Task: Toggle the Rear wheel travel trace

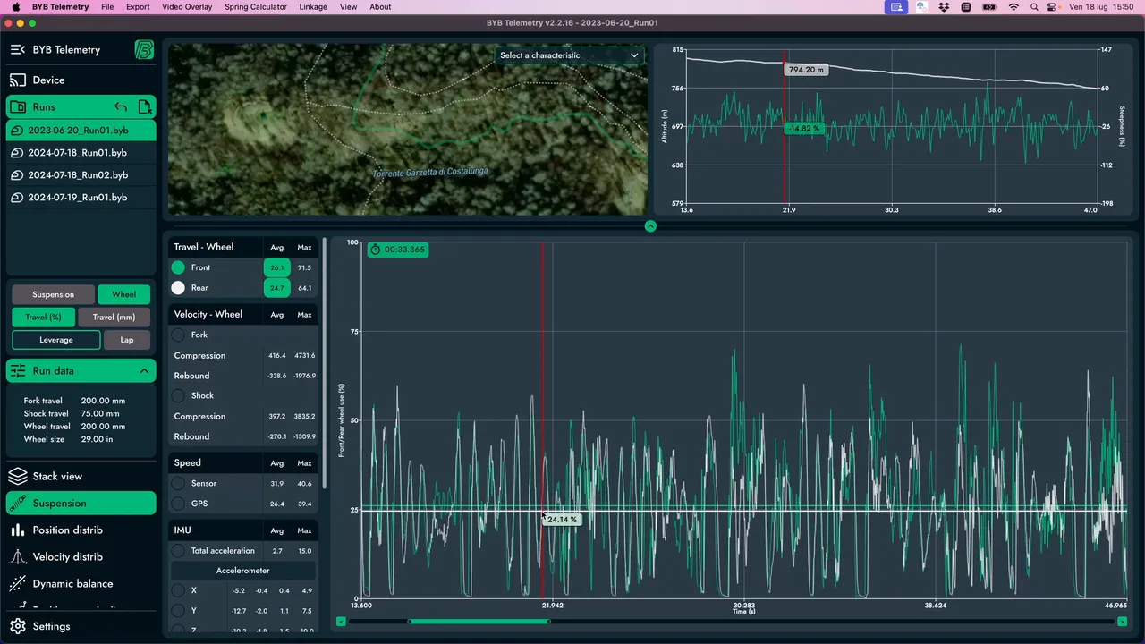Action: click(178, 288)
